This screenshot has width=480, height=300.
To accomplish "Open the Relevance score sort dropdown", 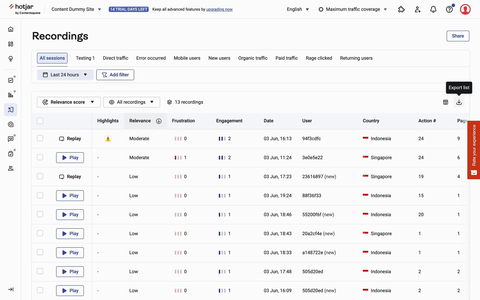I will 68,102.
